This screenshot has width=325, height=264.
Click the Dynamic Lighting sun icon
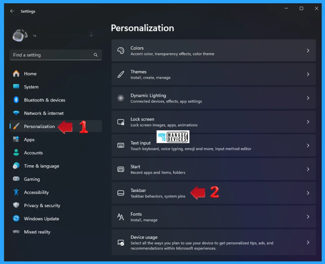pos(121,98)
